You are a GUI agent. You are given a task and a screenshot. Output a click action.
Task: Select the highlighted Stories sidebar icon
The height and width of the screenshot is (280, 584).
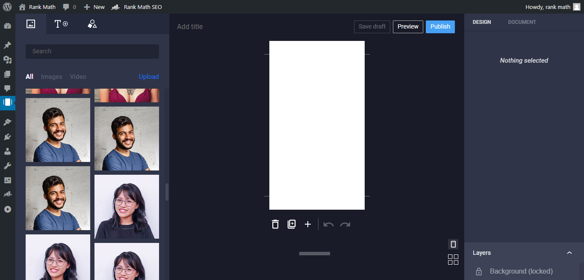click(x=7, y=102)
